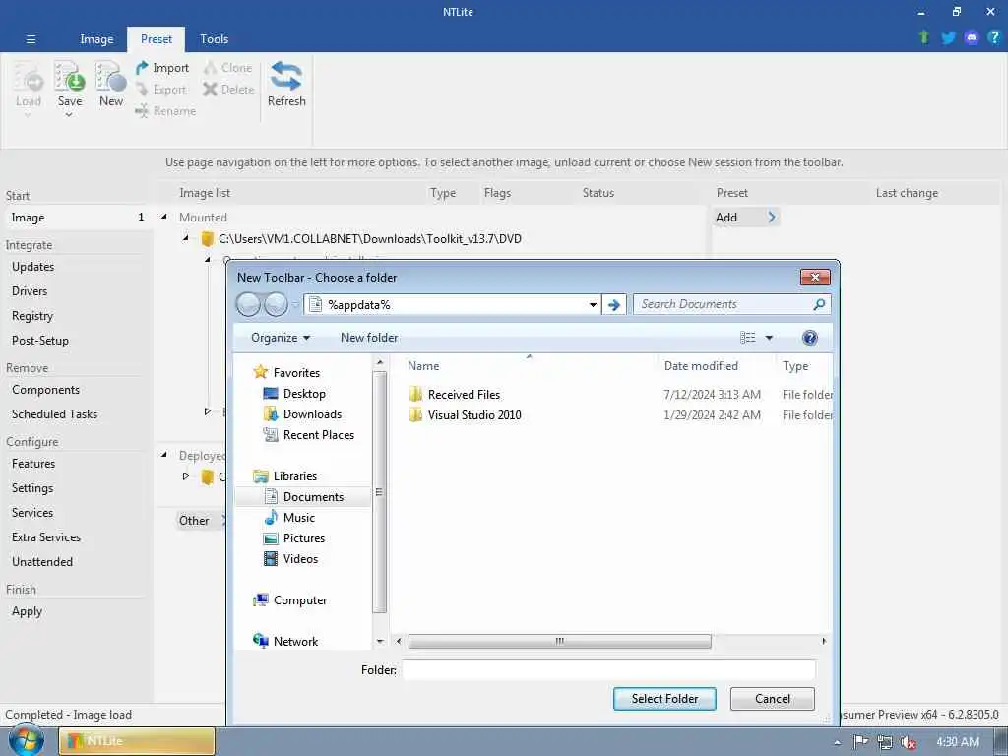Open the address bar dropdown arrow
1008x756 pixels.
[x=593, y=305]
